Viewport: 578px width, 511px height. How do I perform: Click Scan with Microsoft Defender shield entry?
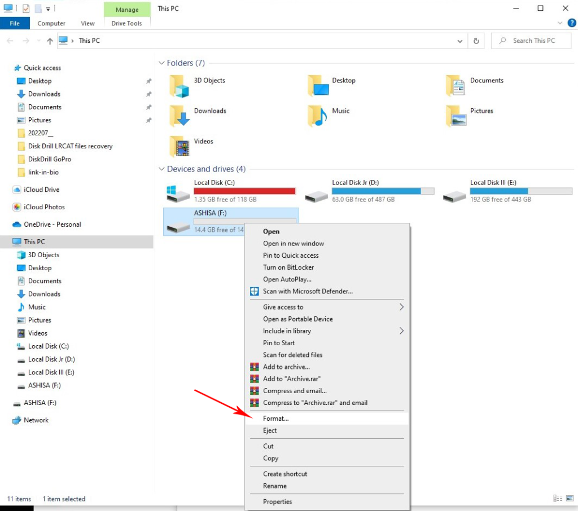pos(308,292)
